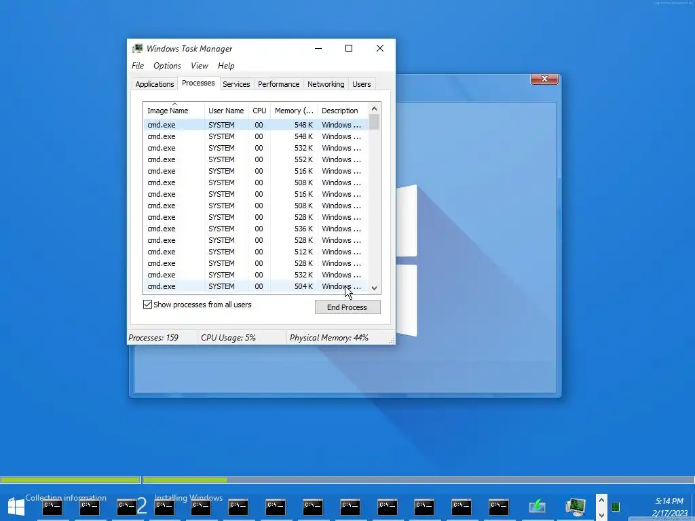Switch to the Users tab
This screenshot has height=521, width=695.
coord(362,84)
